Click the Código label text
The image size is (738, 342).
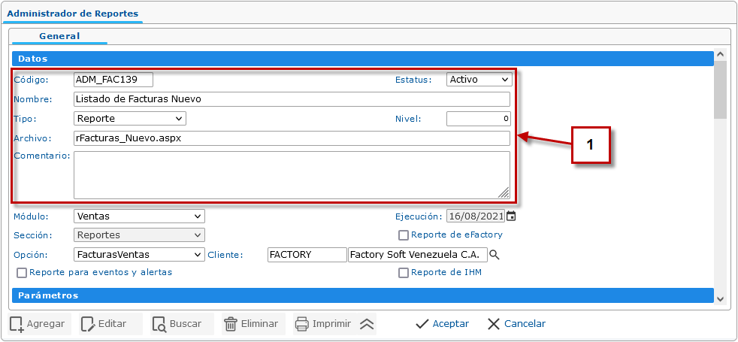[x=31, y=80]
